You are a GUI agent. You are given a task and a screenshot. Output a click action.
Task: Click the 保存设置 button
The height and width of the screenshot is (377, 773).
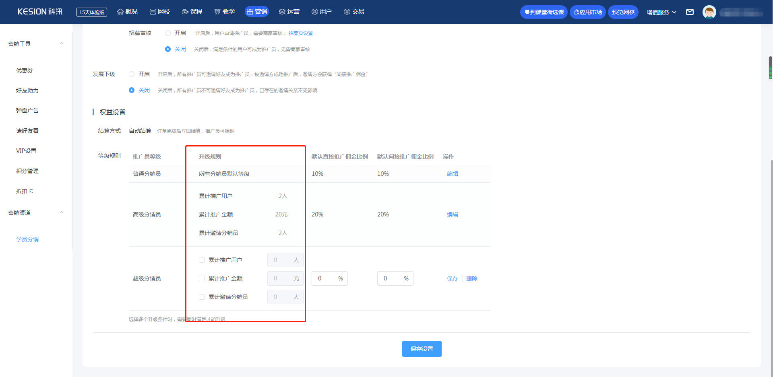click(422, 349)
